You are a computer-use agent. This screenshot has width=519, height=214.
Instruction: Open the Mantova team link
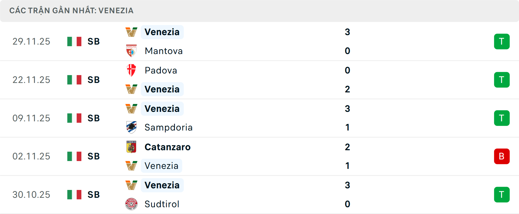164,51
